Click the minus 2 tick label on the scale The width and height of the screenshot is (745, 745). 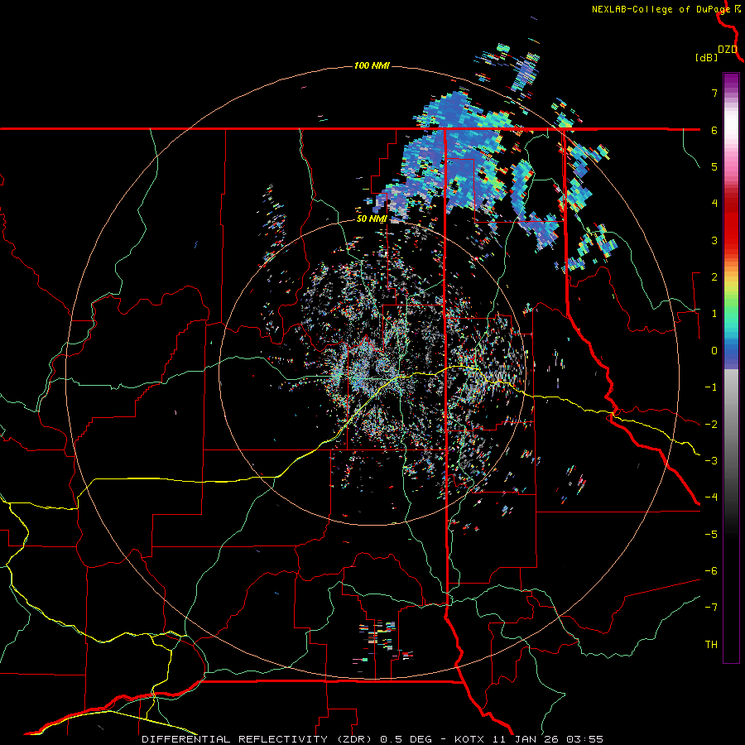click(711, 425)
